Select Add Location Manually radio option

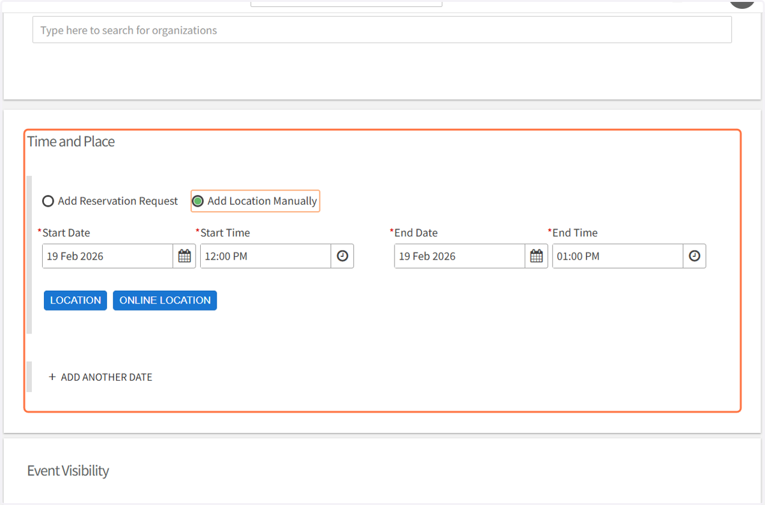tap(198, 201)
